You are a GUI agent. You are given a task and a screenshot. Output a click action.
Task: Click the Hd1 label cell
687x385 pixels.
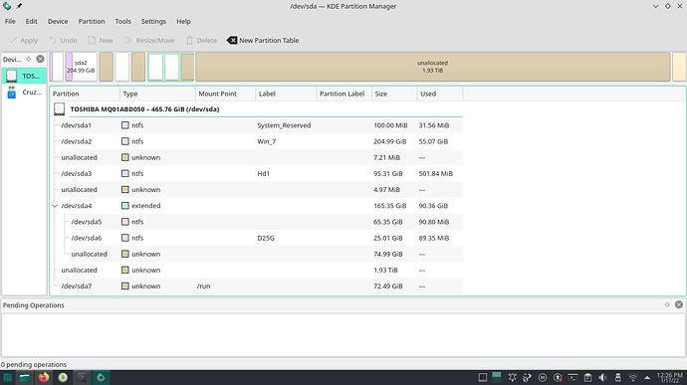[263, 173]
